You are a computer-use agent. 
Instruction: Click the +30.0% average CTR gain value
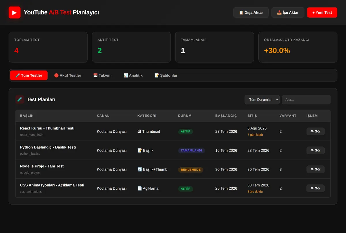[x=277, y=51]
